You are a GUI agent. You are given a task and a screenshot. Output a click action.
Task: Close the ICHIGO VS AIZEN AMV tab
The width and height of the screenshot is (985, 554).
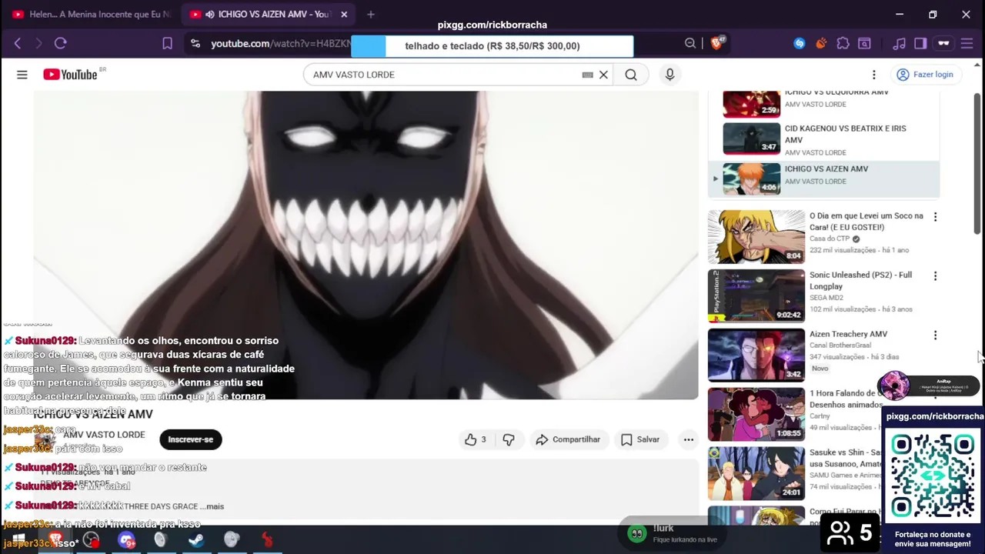tap(344, 14)
